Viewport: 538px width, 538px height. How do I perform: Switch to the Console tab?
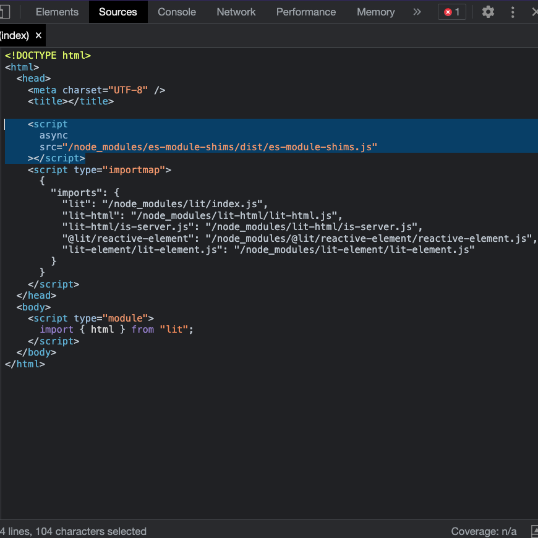click(177, 12)
